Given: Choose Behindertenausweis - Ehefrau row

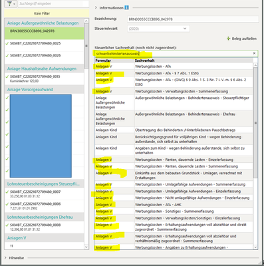Looking at the screenshot, I should tap(174, 118).
